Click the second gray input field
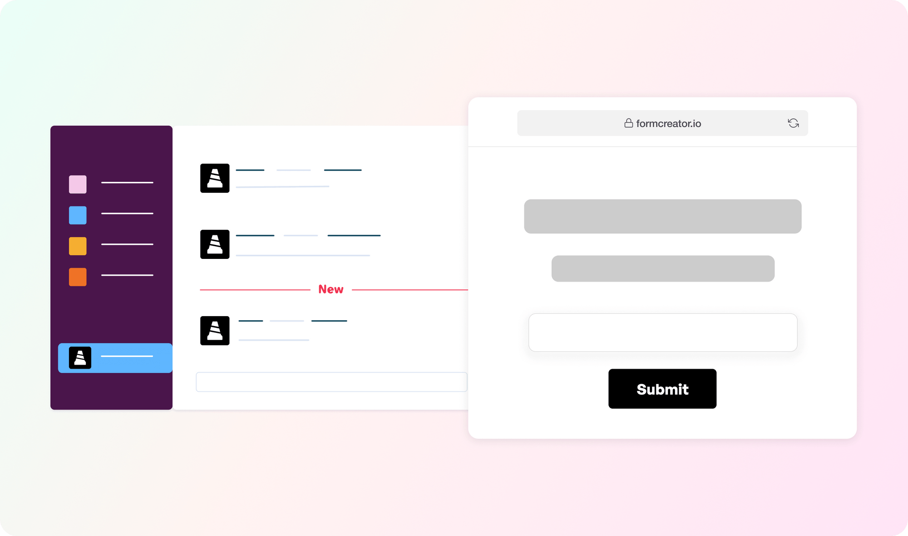 662,268
